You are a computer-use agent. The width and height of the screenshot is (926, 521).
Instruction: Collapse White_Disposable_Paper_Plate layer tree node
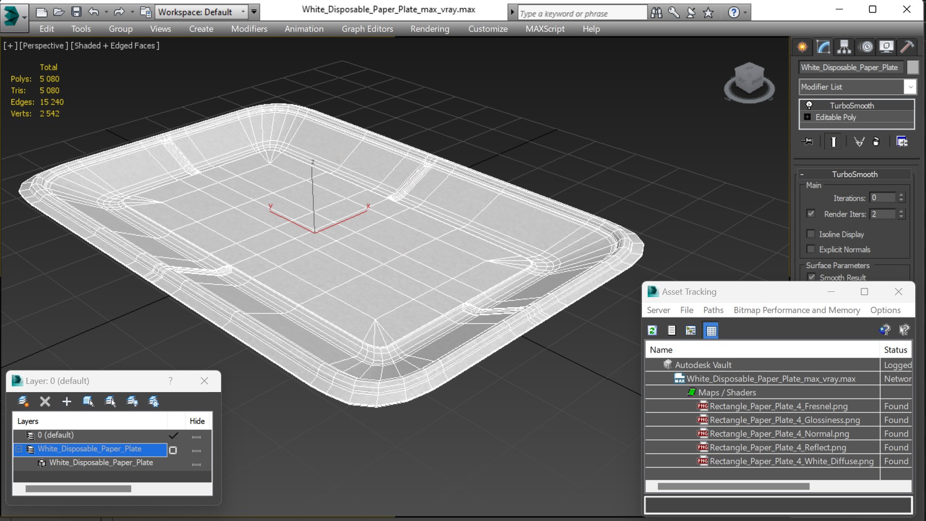point(19,449)
